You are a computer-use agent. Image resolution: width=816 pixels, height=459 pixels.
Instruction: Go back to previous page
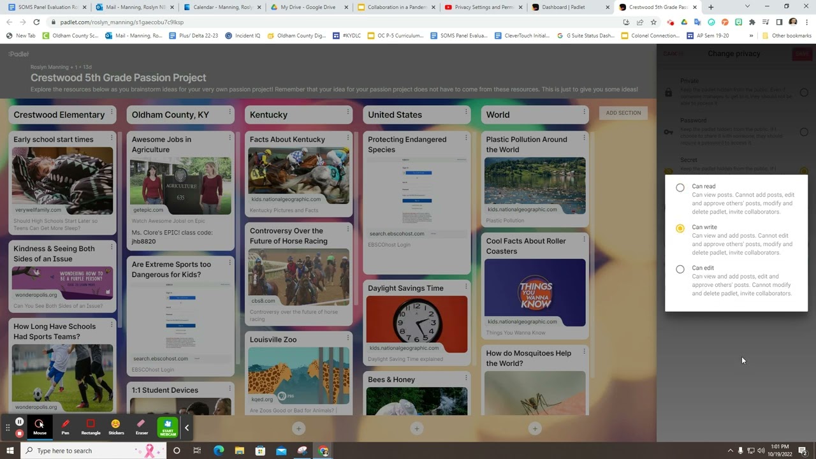pyautogui.click(x=8, y=22)
